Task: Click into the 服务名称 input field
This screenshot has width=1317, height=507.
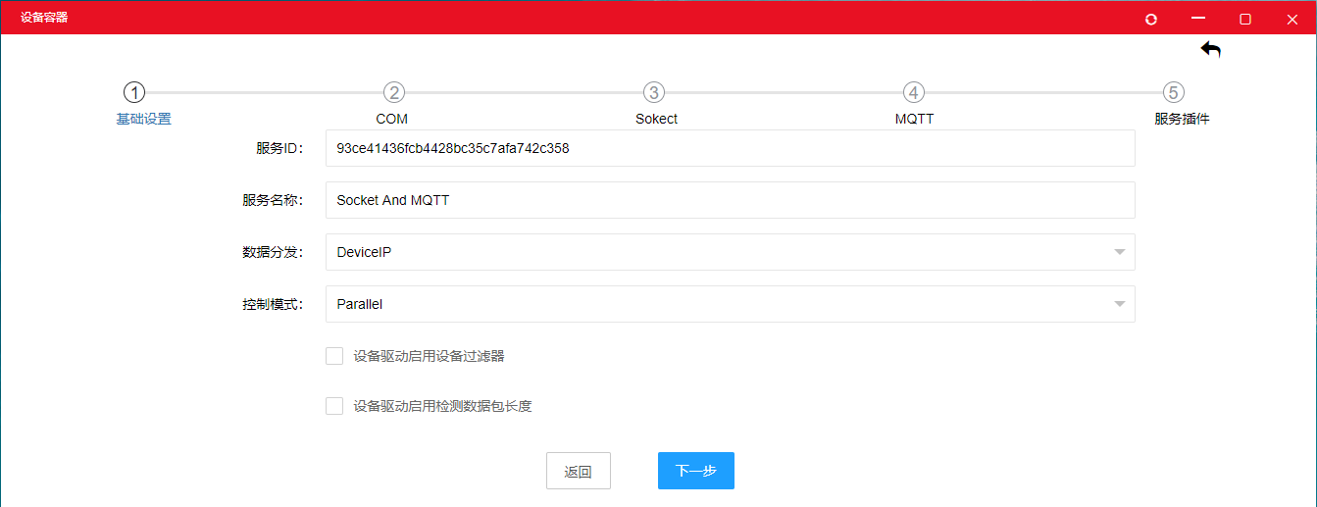Action: pyautogui.click(x=730, y=200)
